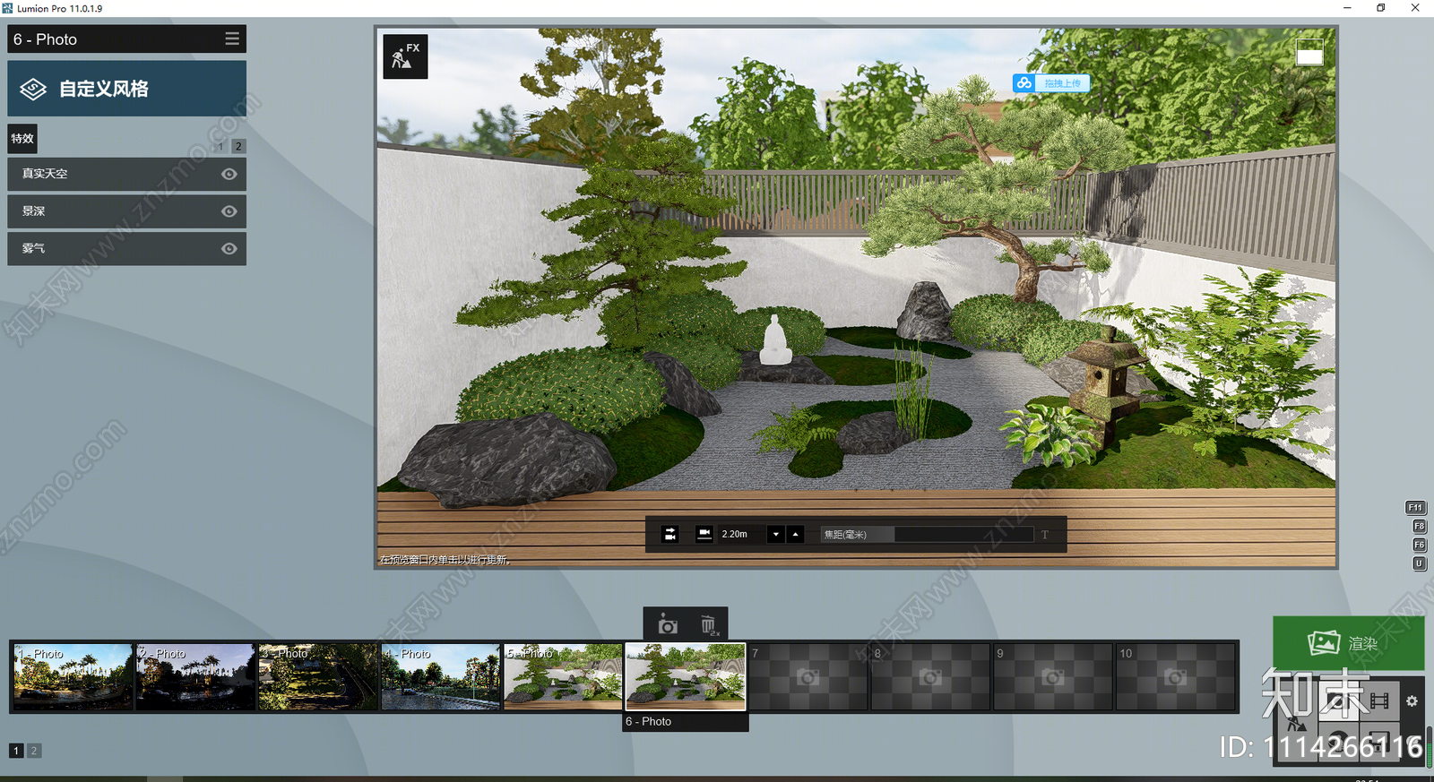Go to photo set page 1
Screen dimensions: 1434x782
click(16, 751)
